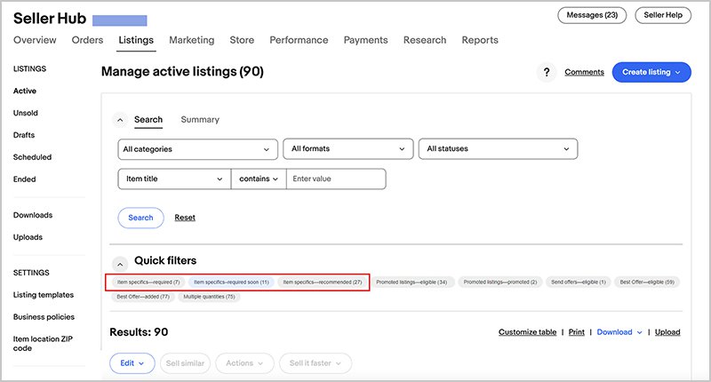Open the All statuses dropdown
Viewport: 711px width, 382px height.
tap(498, 148)
